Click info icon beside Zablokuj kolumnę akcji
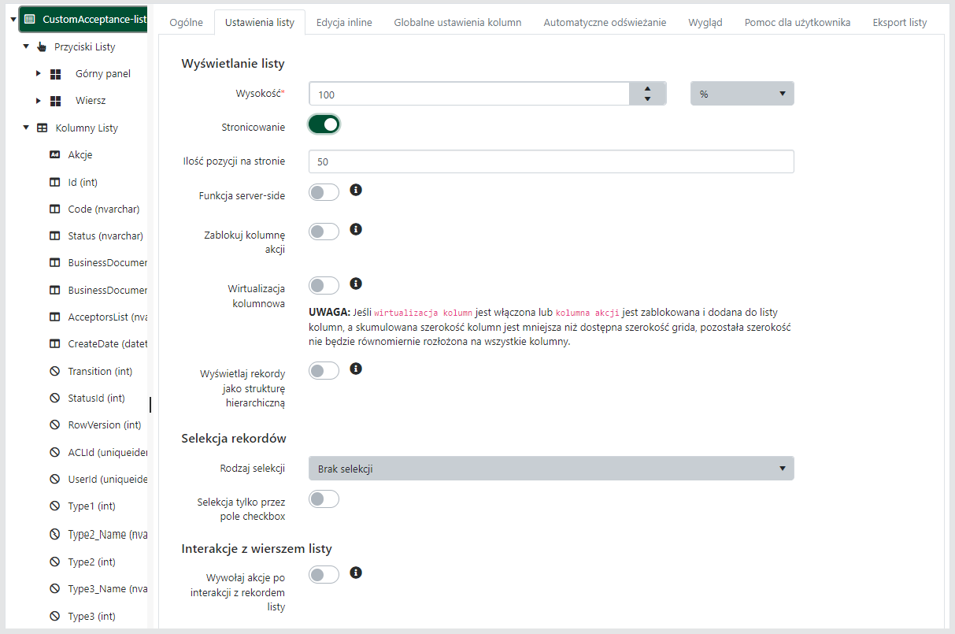Image resolution: width=955 pixels, height=634 pixels. pos(356,229)
